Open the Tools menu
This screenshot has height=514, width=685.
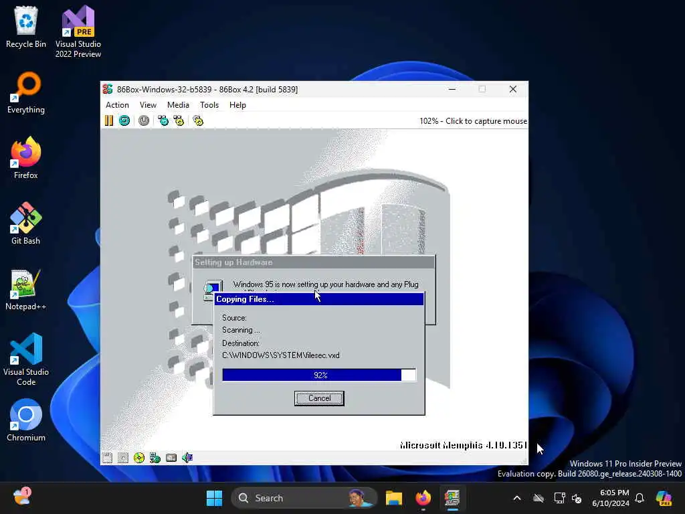pos(209,105)
